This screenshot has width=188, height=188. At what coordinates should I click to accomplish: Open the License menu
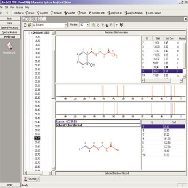click(20, 7)
